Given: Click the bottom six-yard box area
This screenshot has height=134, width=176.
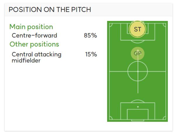Looking at the screenshot, I should (x=137, y=114).
